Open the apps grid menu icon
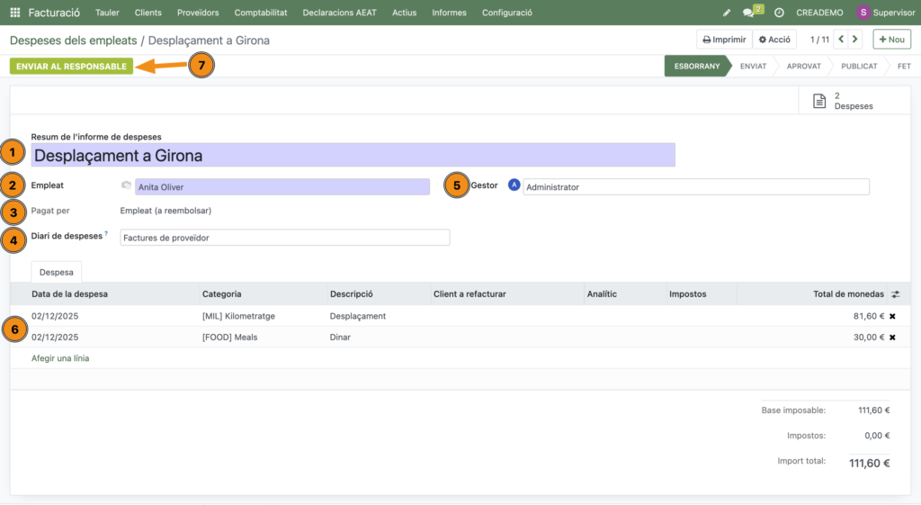Screen dimensions: 921x505 point(14,13)
